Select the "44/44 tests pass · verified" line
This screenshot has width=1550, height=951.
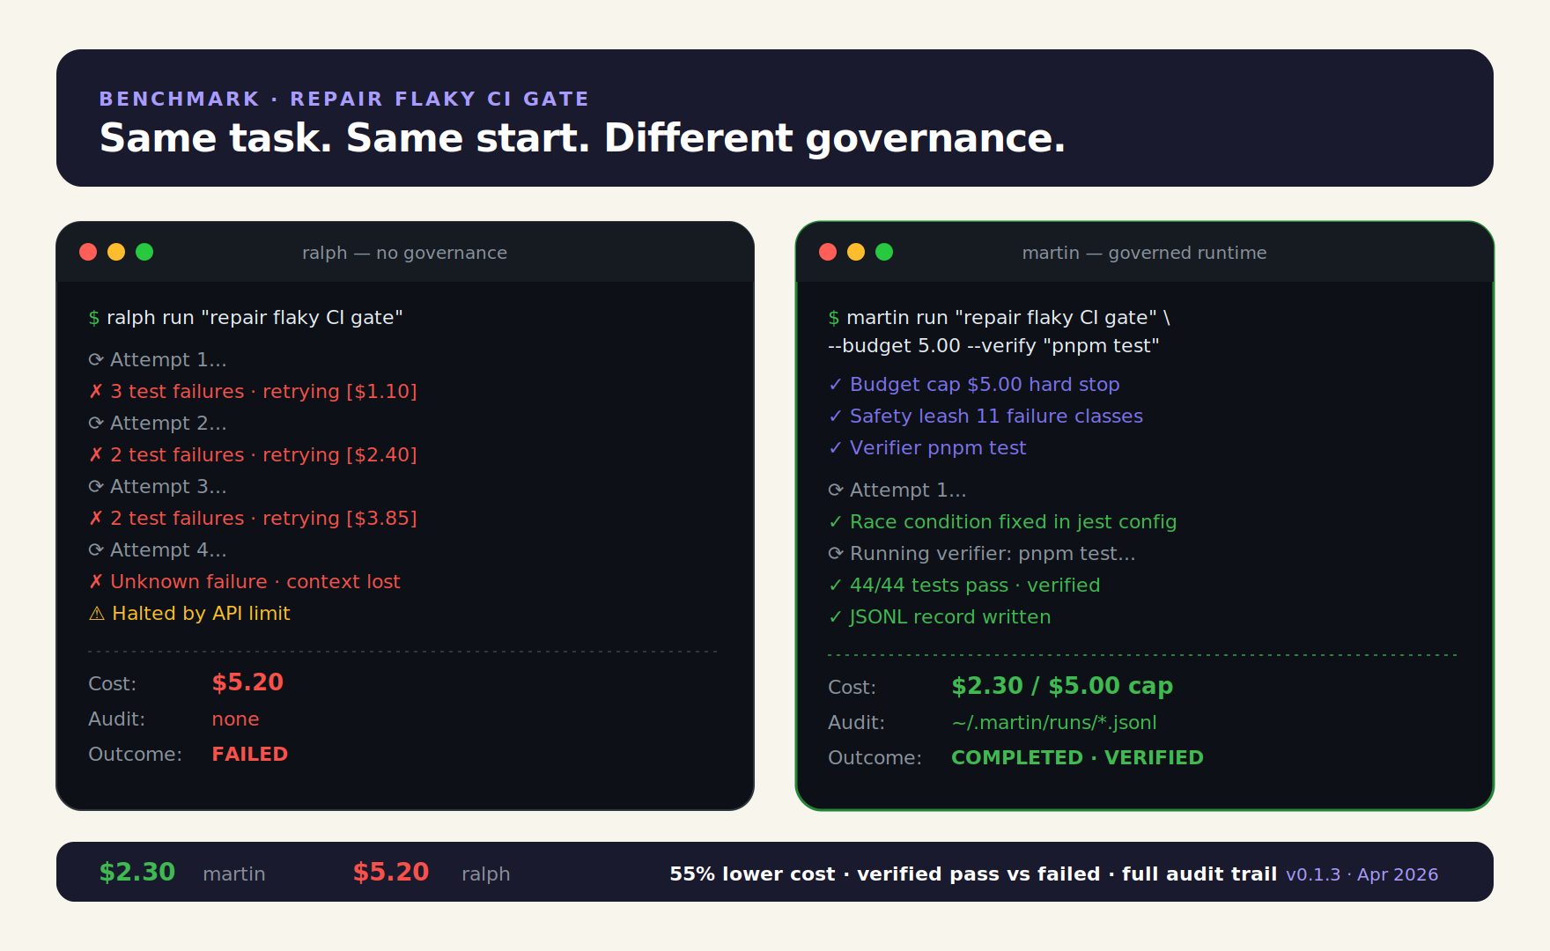pos(964,585)
